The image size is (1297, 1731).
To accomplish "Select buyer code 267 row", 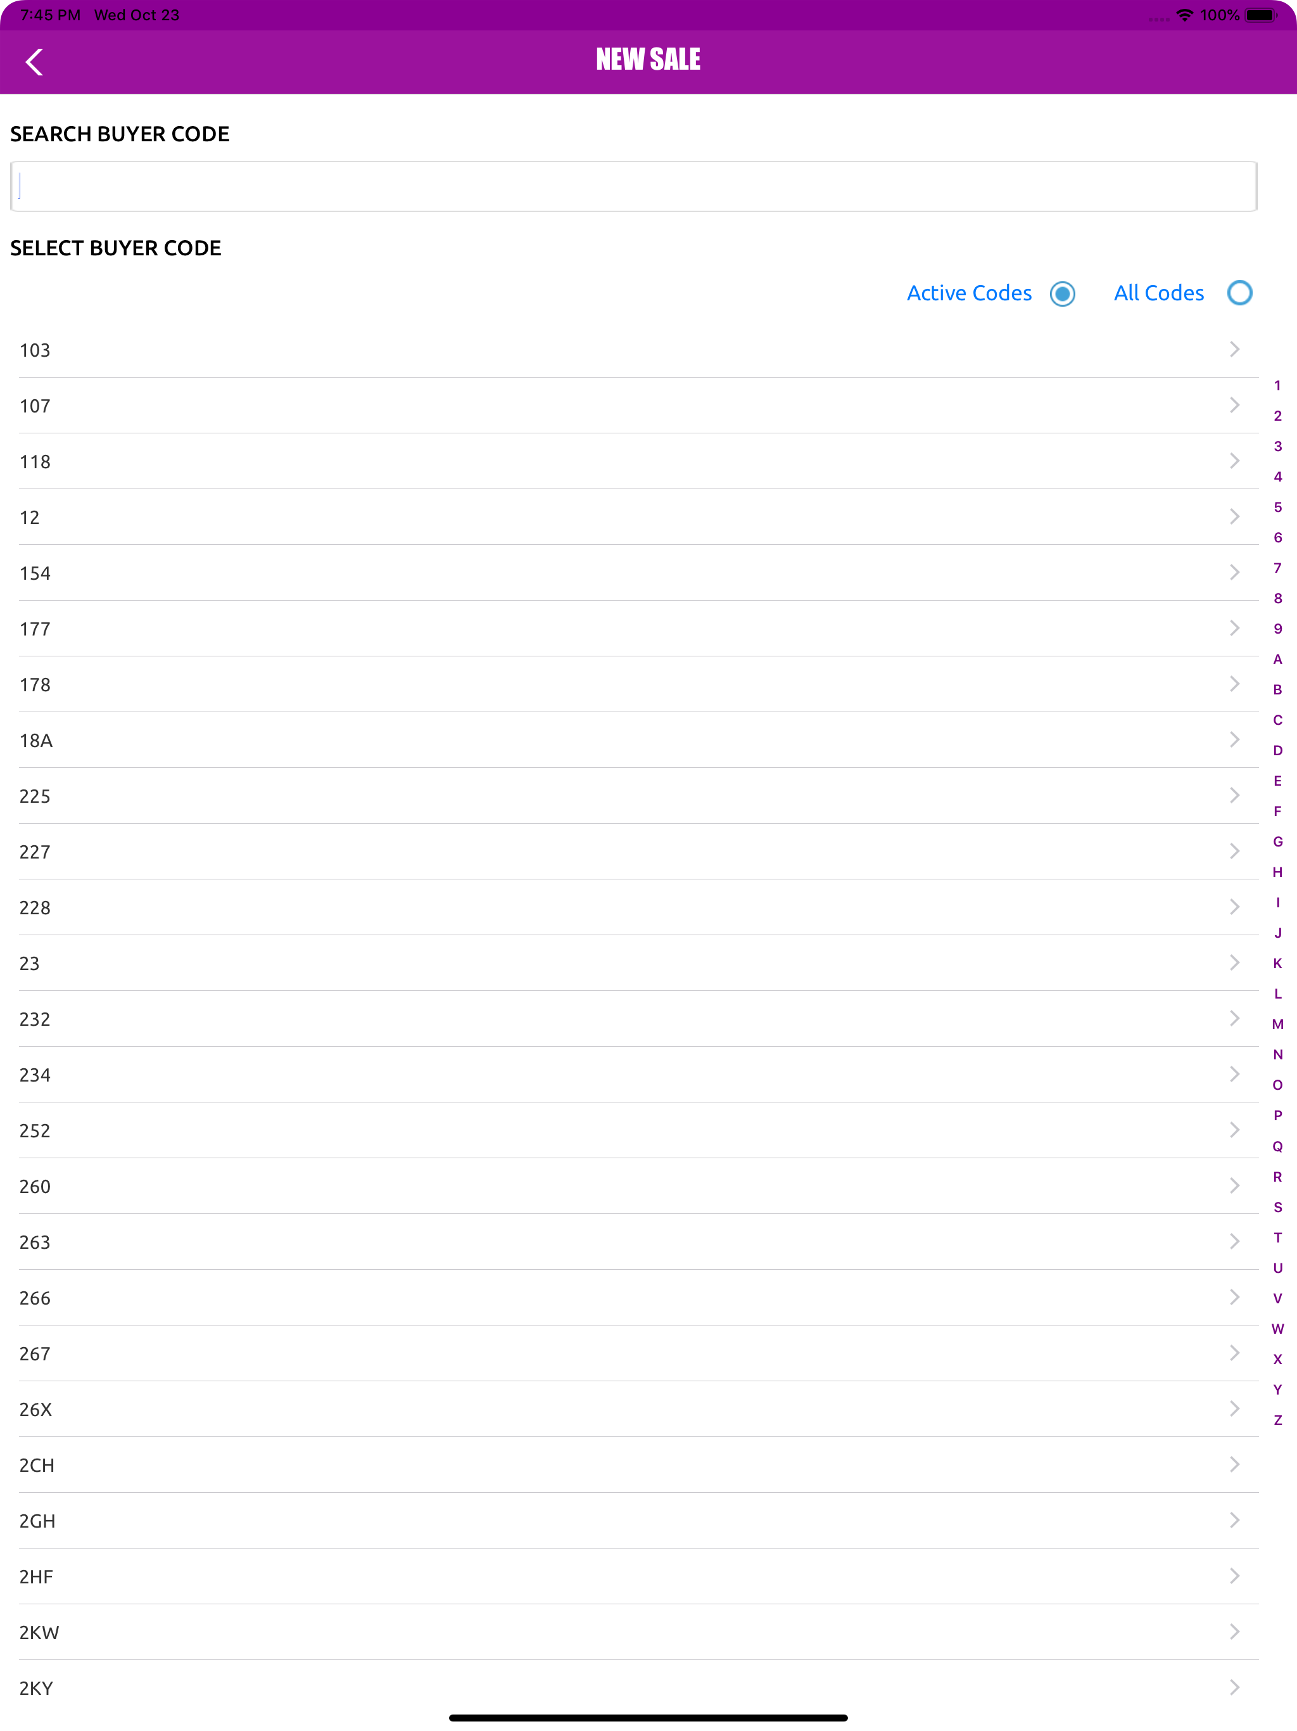I will (x=638, y=1353).
